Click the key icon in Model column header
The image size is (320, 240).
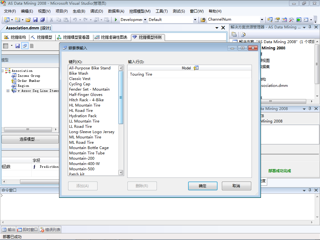[196, 68]
